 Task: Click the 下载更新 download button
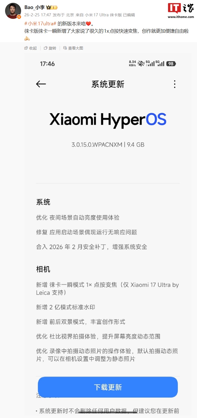coord(108,387)
